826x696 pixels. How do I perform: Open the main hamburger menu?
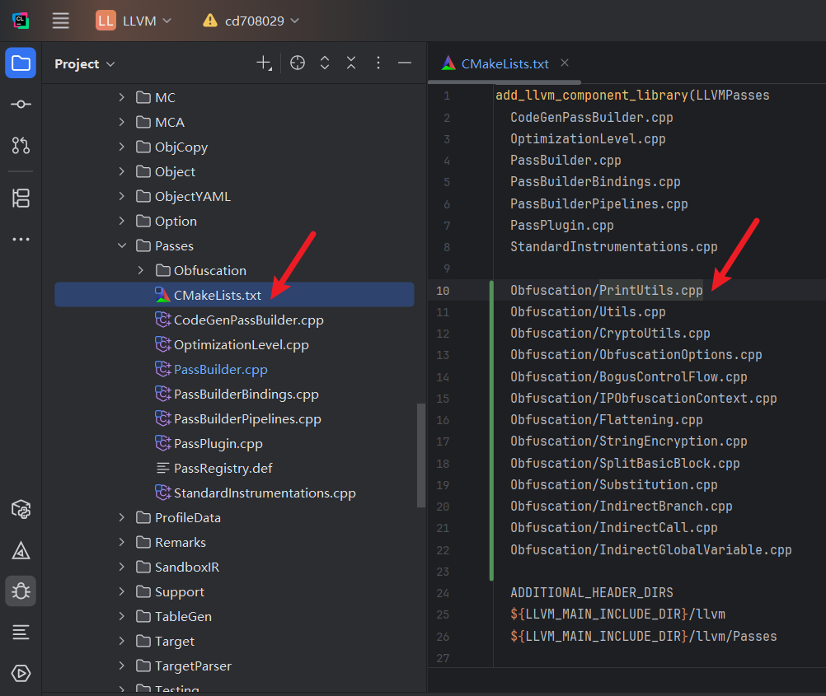[61, 21]
